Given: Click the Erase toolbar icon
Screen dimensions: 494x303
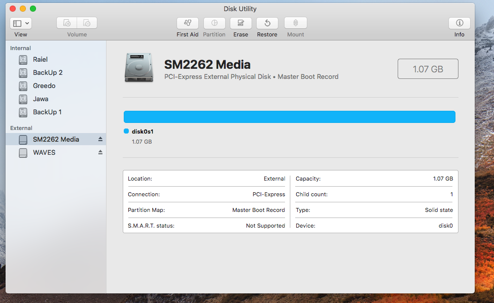Looking at the screenshot, I should point(241,23).
